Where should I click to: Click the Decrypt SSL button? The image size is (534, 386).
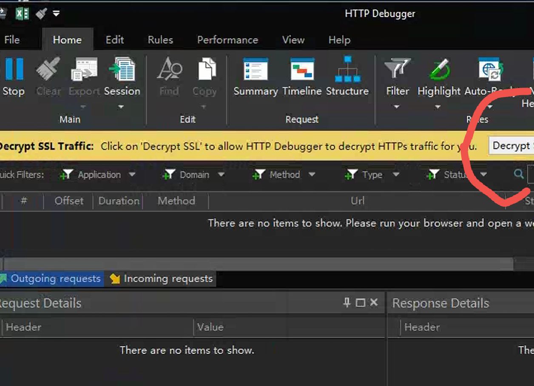(511, 146)
